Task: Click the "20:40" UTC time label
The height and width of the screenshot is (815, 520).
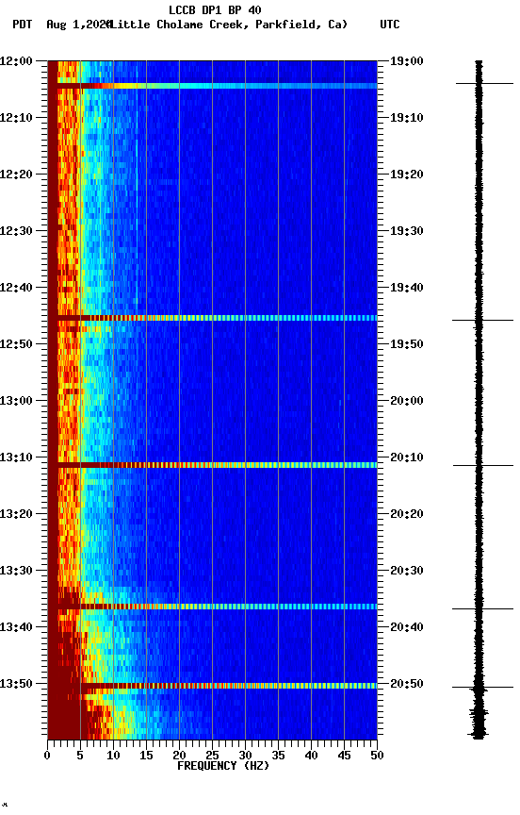Action: [407, 628]
